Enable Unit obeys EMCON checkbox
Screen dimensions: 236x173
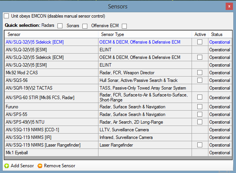[x=6, y=16]
